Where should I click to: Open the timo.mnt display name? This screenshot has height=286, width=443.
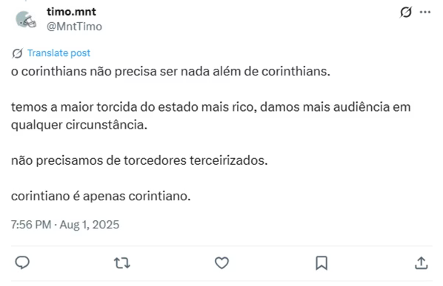(71, 12)
